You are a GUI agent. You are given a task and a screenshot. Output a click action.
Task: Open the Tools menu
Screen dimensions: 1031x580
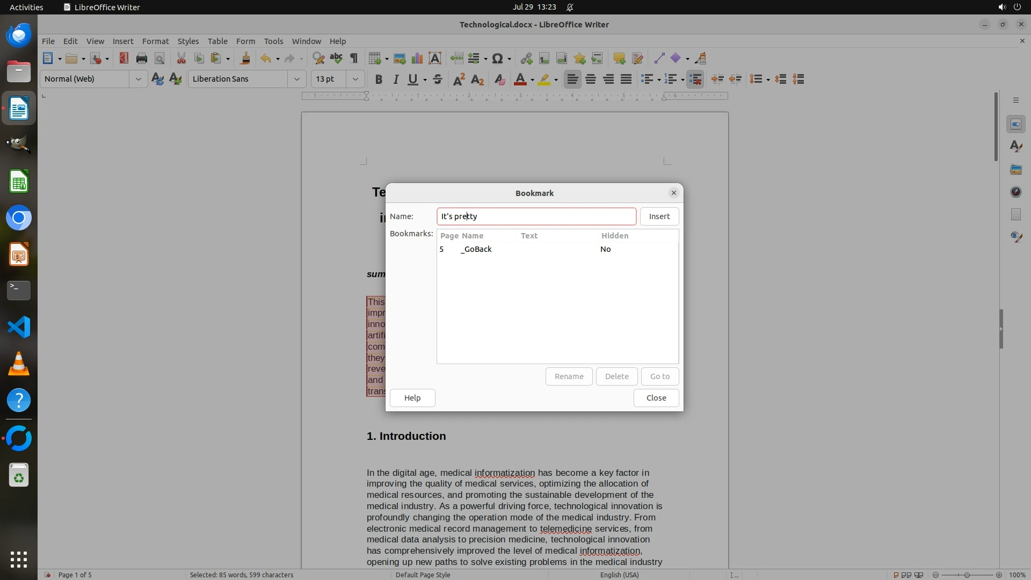pyautogui.click(x=273, y=41)
